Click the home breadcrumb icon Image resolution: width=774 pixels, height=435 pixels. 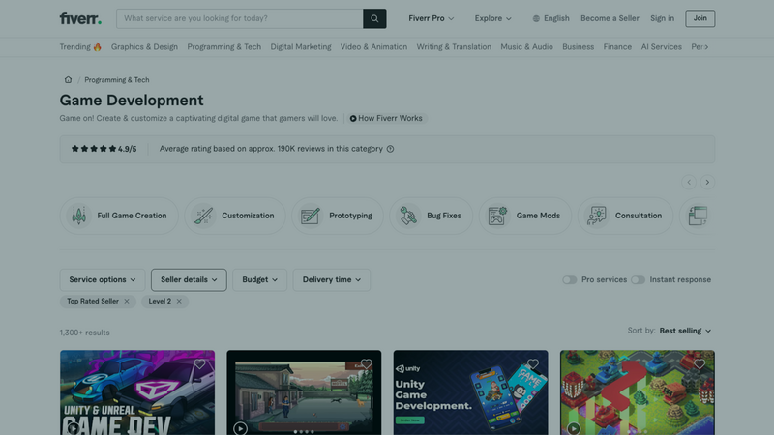click(68, 80)
